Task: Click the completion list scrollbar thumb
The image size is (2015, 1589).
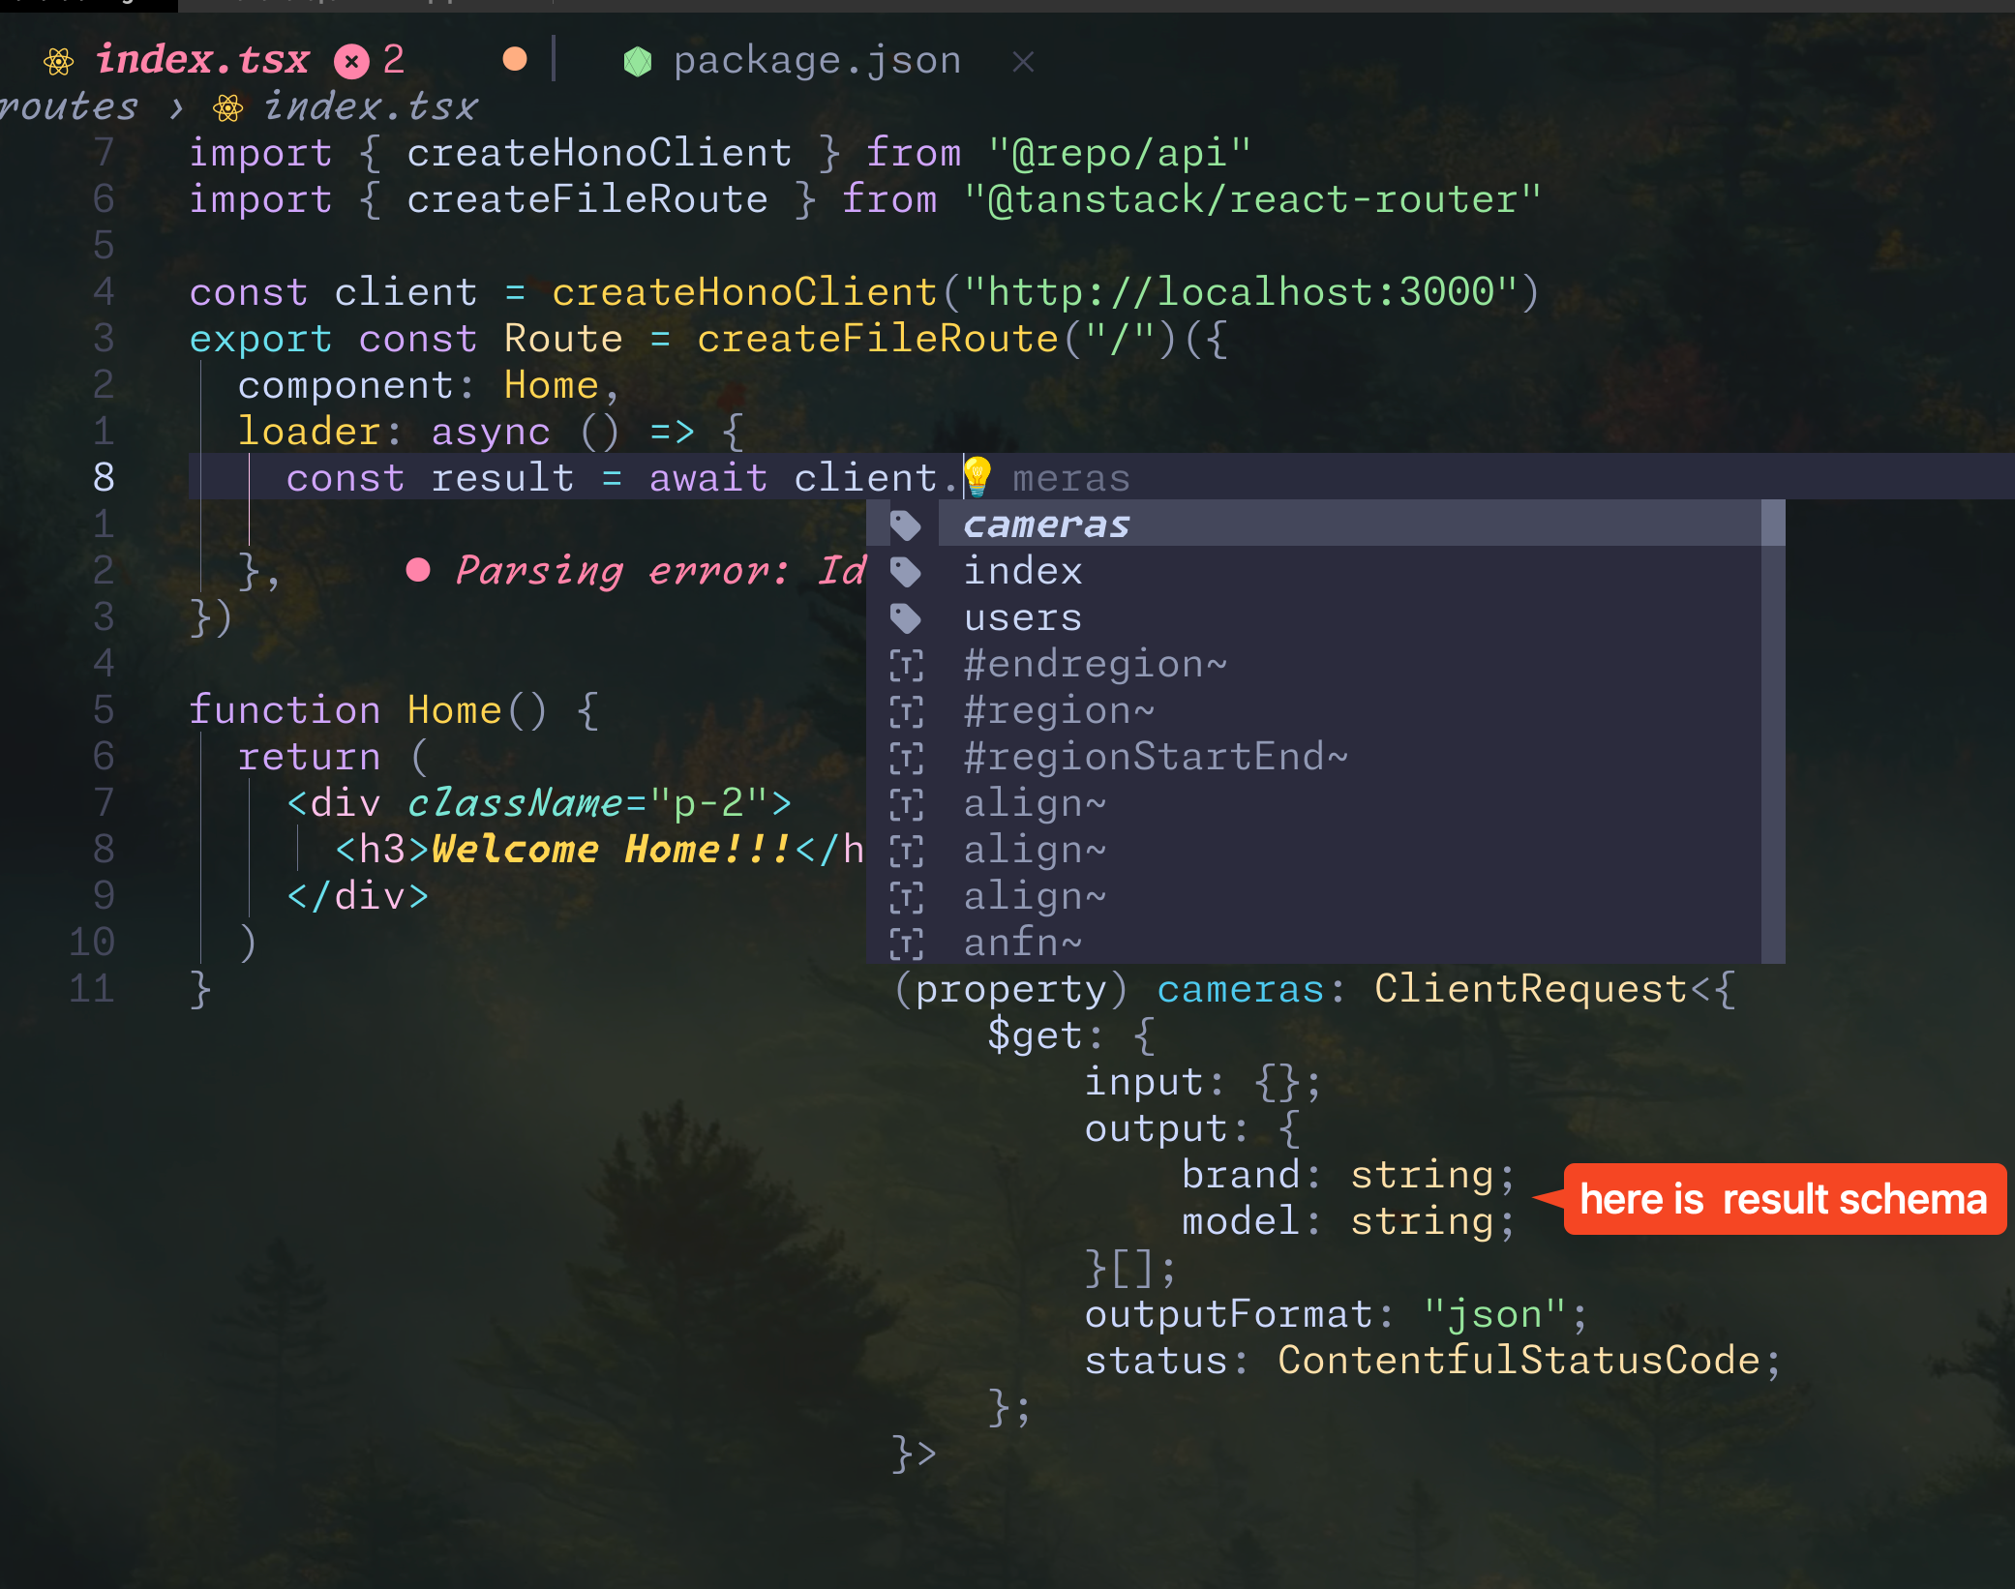Action: click(1772, 524)
